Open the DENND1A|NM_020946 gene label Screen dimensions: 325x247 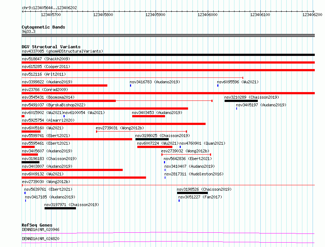pyautogui.click(x=41, y=229)
